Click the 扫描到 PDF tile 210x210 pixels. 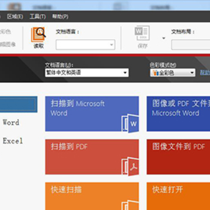click(x=92, y=157)
